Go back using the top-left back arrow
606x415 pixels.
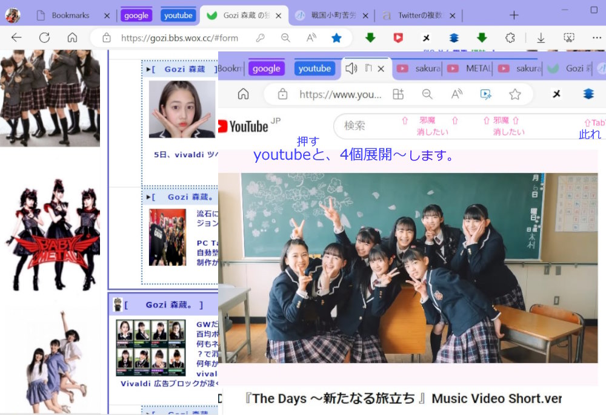click(x=16, y=38)
